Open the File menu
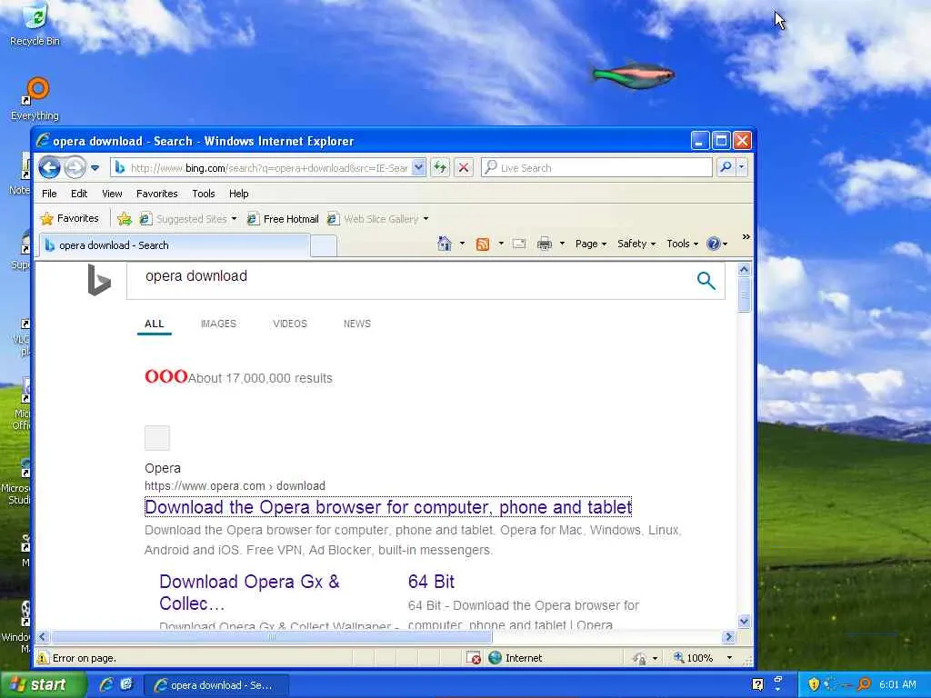This screenshot has width=931, height=698. (49, 194)
